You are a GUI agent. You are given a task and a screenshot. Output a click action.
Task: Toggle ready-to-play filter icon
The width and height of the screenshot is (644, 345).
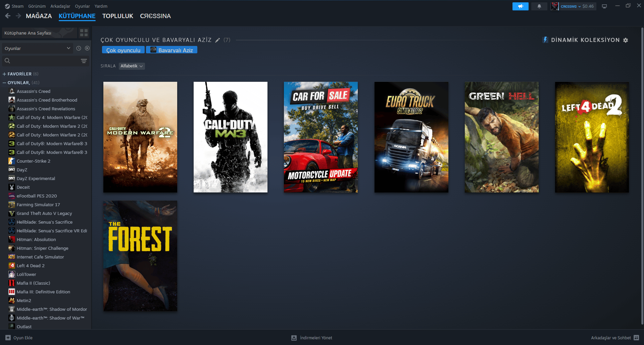coord(87,48)
